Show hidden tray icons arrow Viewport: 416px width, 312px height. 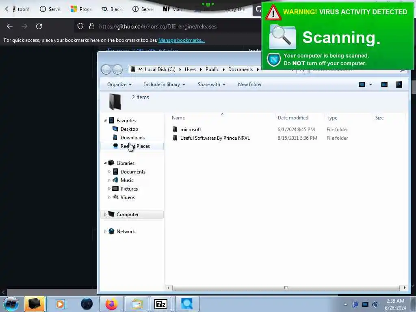[x=345, y=304]
